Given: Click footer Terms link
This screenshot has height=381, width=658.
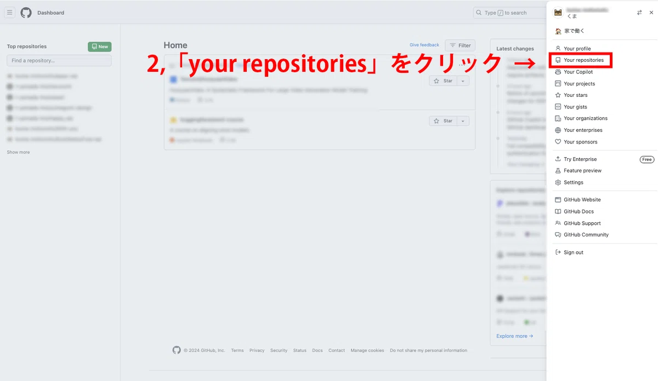Looking at the screenshot, I should pyautogui.click(x=237, y=350).
